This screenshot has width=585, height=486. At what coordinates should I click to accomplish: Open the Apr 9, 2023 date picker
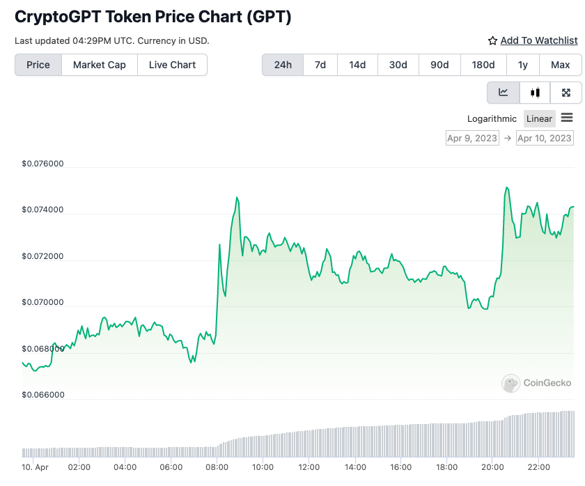click(471, 138)
